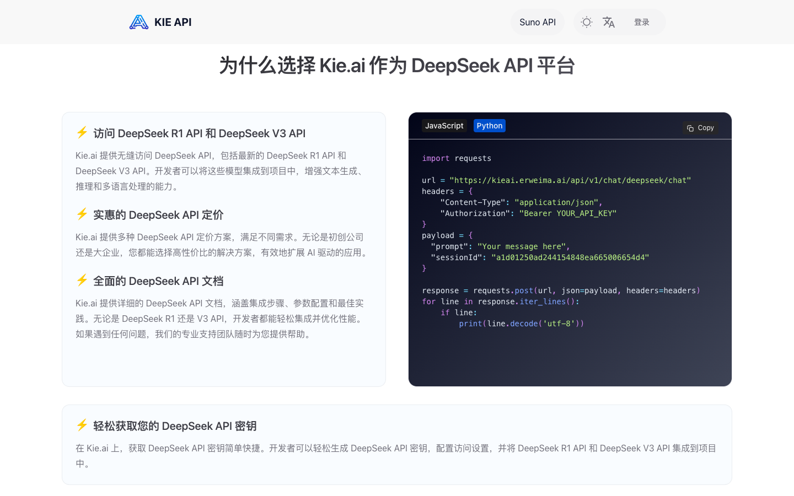Click lightning icon beside 实惠的 DeepSeek API 定价

82,214
